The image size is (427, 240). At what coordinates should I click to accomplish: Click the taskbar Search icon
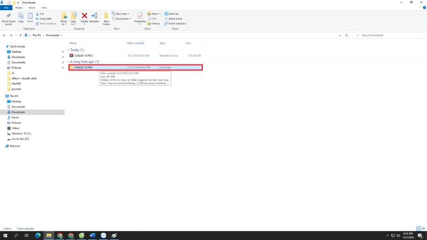click(16, 236)
